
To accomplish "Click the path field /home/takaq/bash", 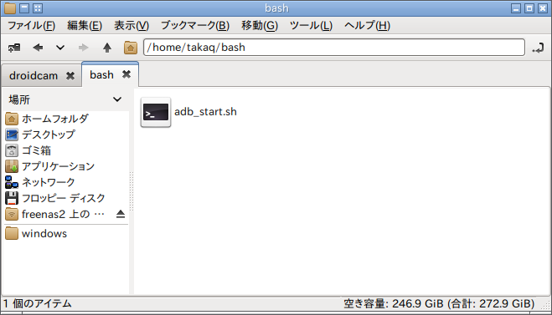I will (x=334, y=47).
